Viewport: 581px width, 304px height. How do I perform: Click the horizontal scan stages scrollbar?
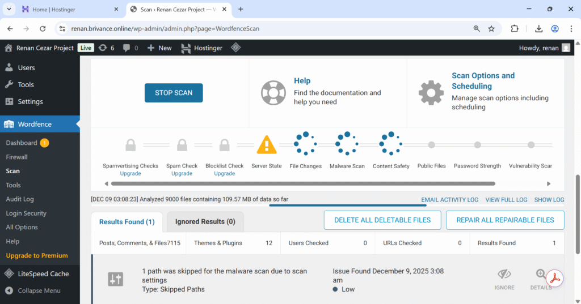303,183
